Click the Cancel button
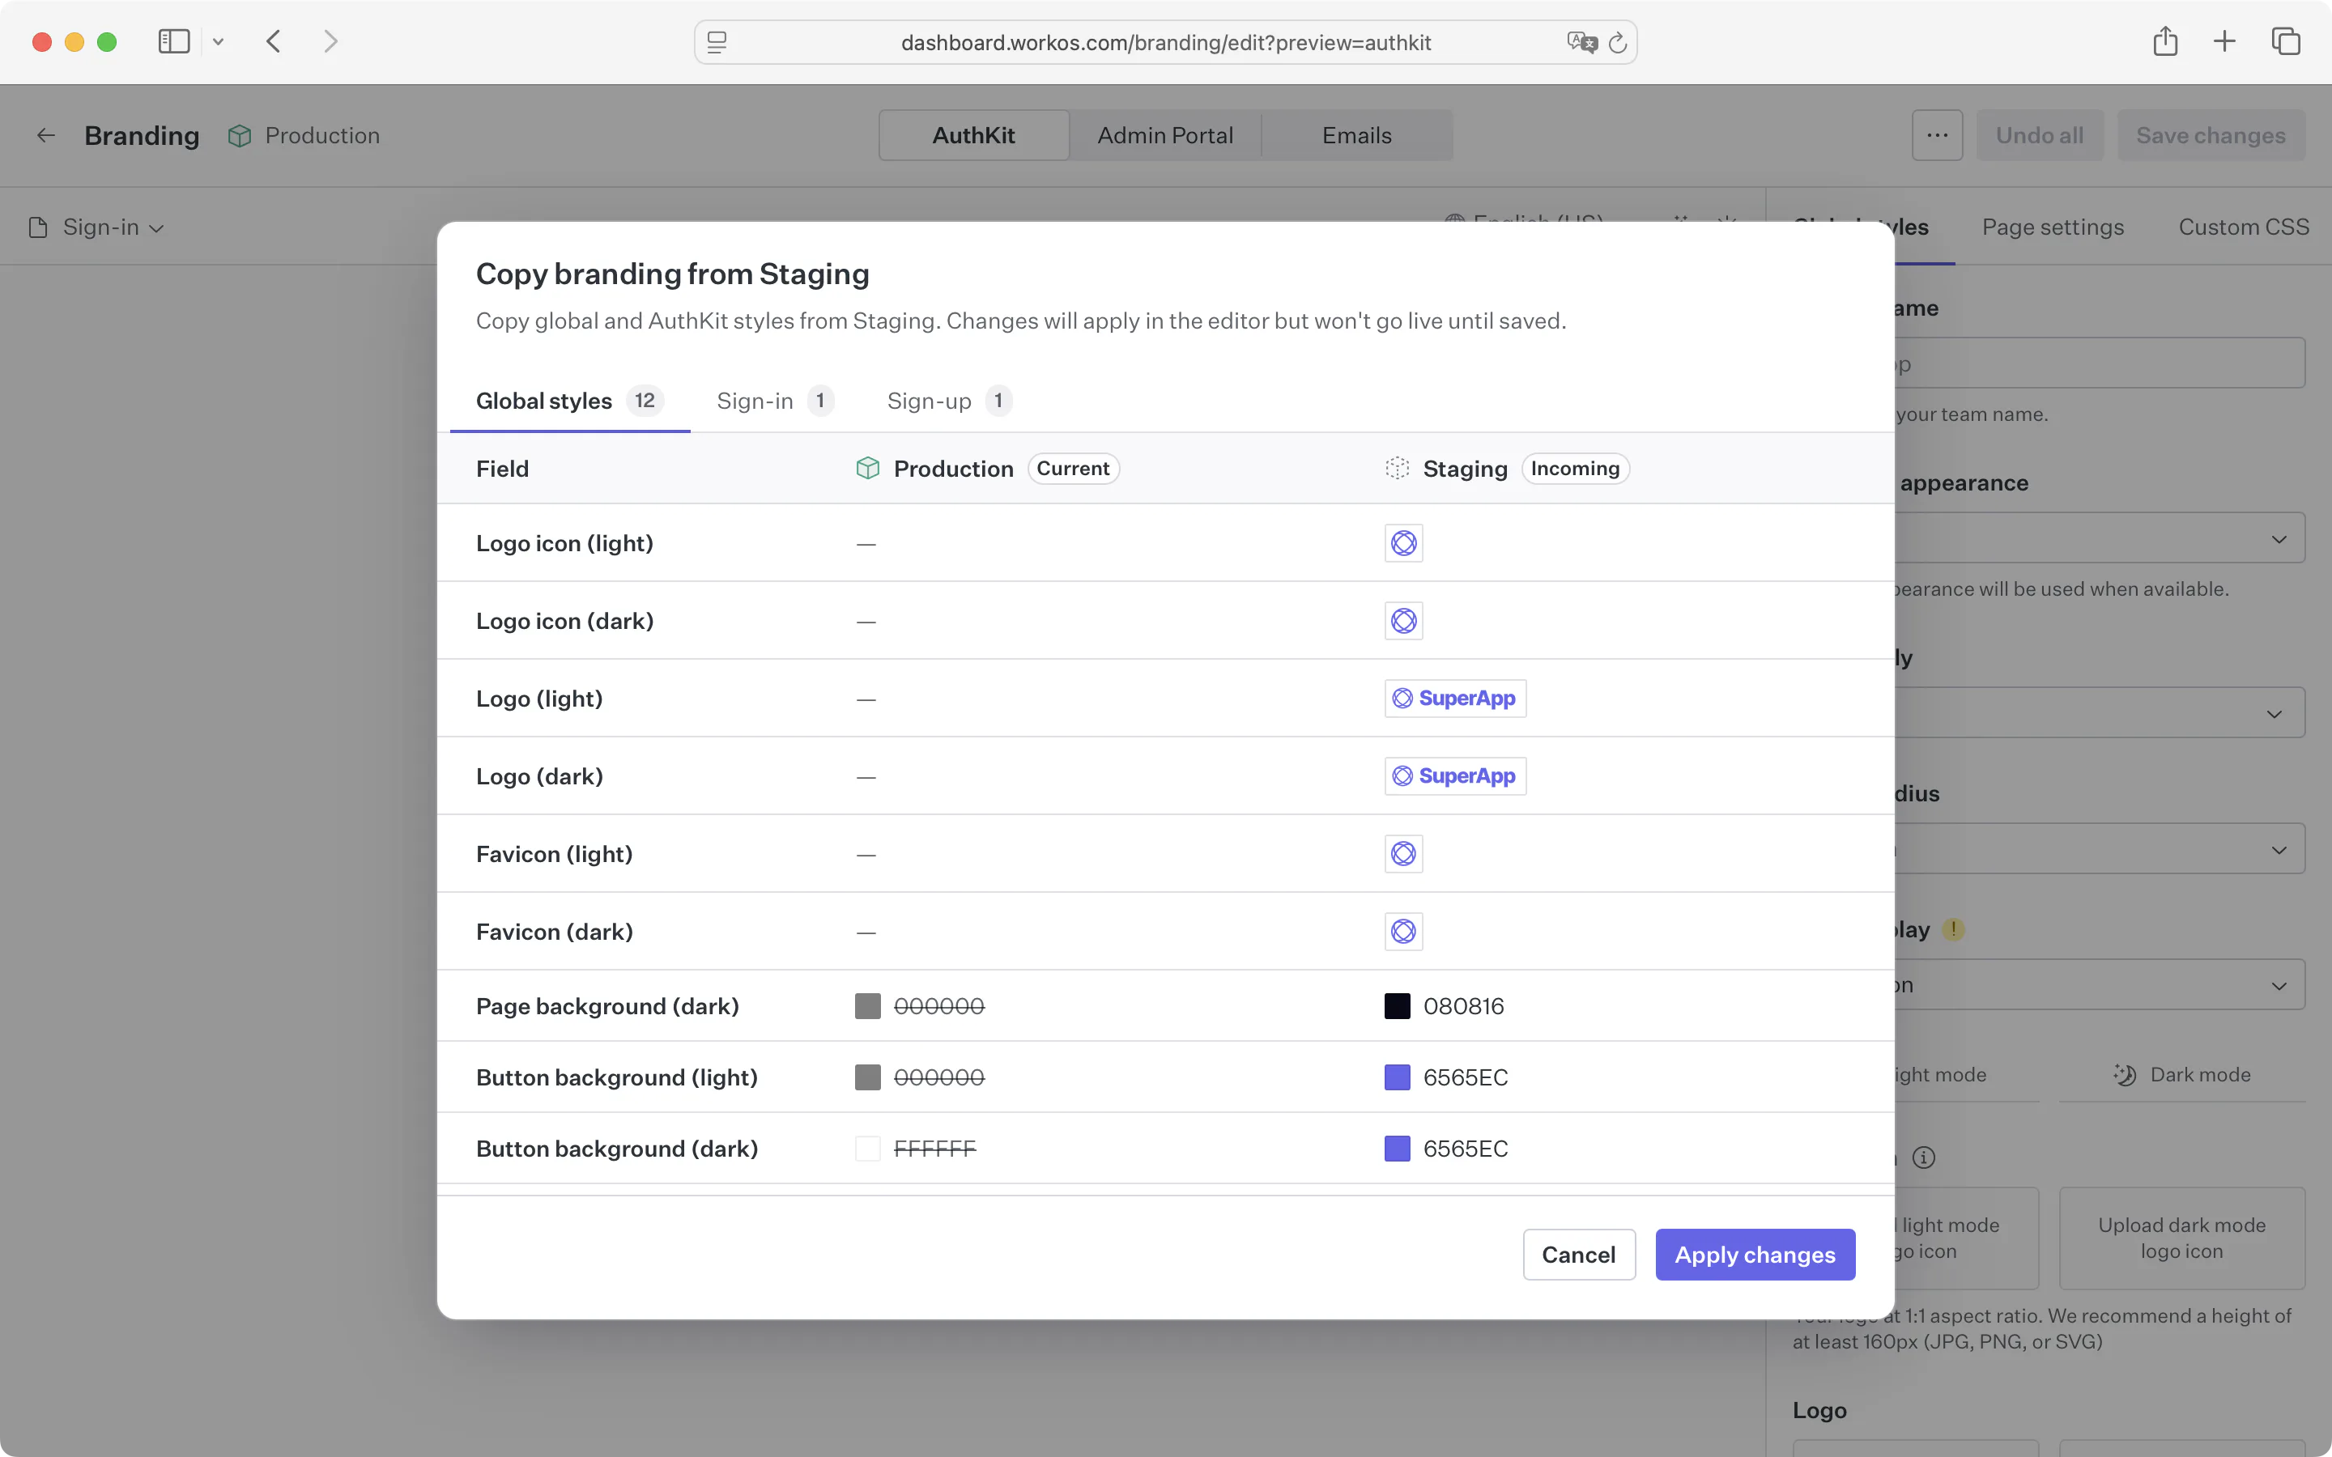This screenshot has width=2332, height=1457. [x=1578, y=1255]
